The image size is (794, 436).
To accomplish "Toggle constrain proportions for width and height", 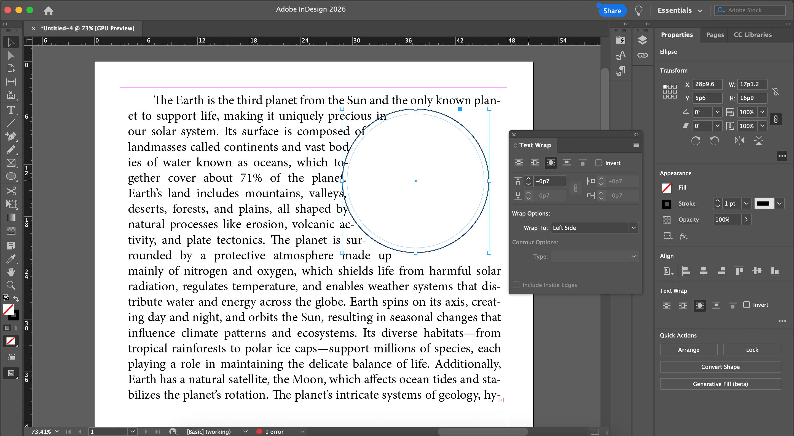I will click(x=776, y=91).
